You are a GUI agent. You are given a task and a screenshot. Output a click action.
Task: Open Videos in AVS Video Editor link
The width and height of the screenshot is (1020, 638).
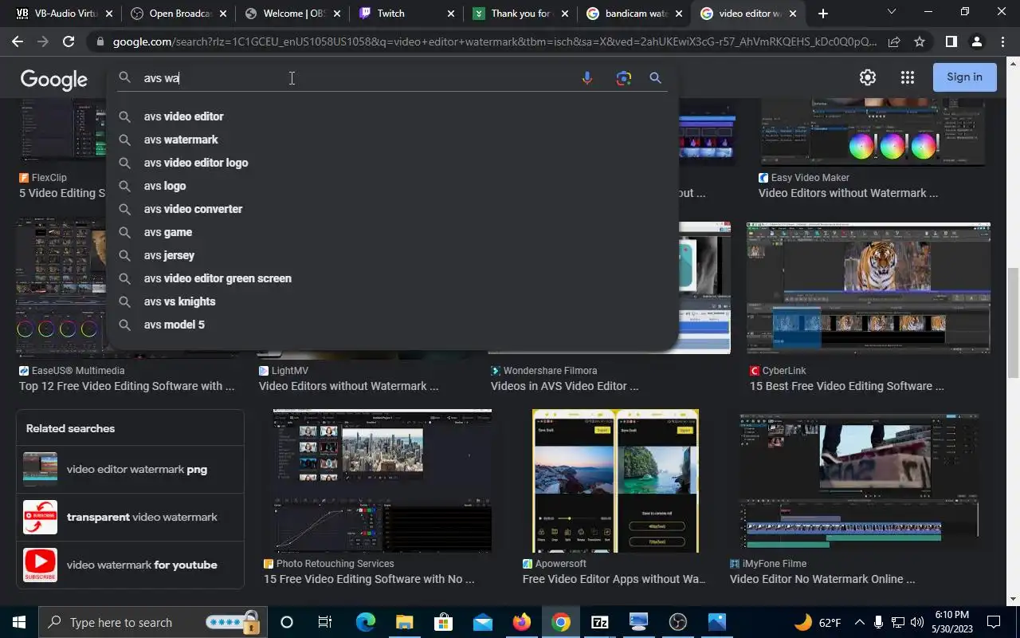coord(564,386)
